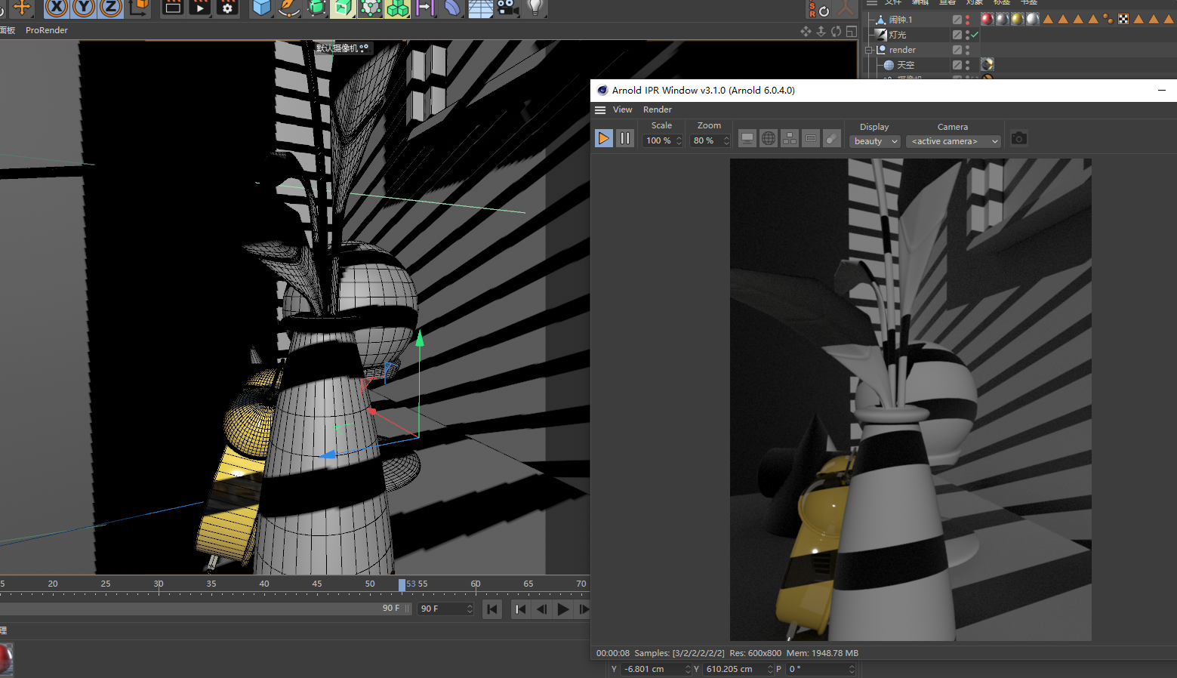Open extrude generator icon
This screenshot has height=678, width=1177.
pos(343,8)
